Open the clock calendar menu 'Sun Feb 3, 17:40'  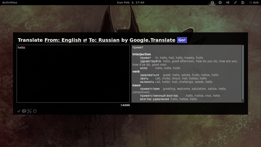(x=130, y=2)
